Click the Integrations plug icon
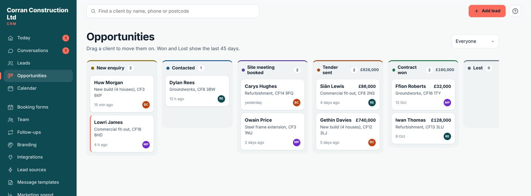The width and height of the screenshot is (531, 196). (x=11, y=157)
